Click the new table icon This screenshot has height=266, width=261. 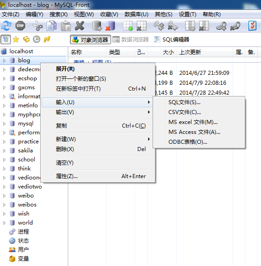[x=128, y=26]
